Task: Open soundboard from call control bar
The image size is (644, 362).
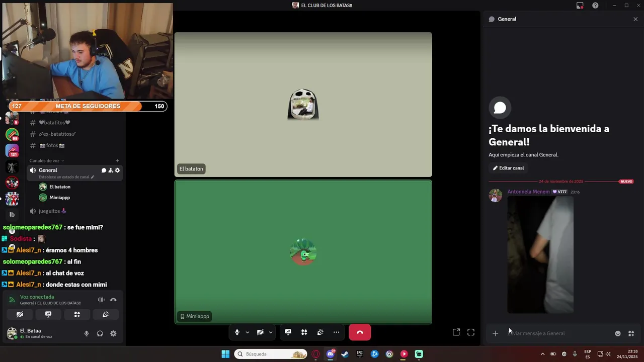Action: coord(320,332)
